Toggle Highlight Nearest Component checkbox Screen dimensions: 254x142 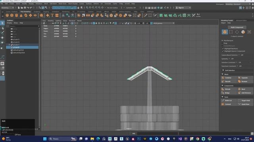[x=223, y=51]
